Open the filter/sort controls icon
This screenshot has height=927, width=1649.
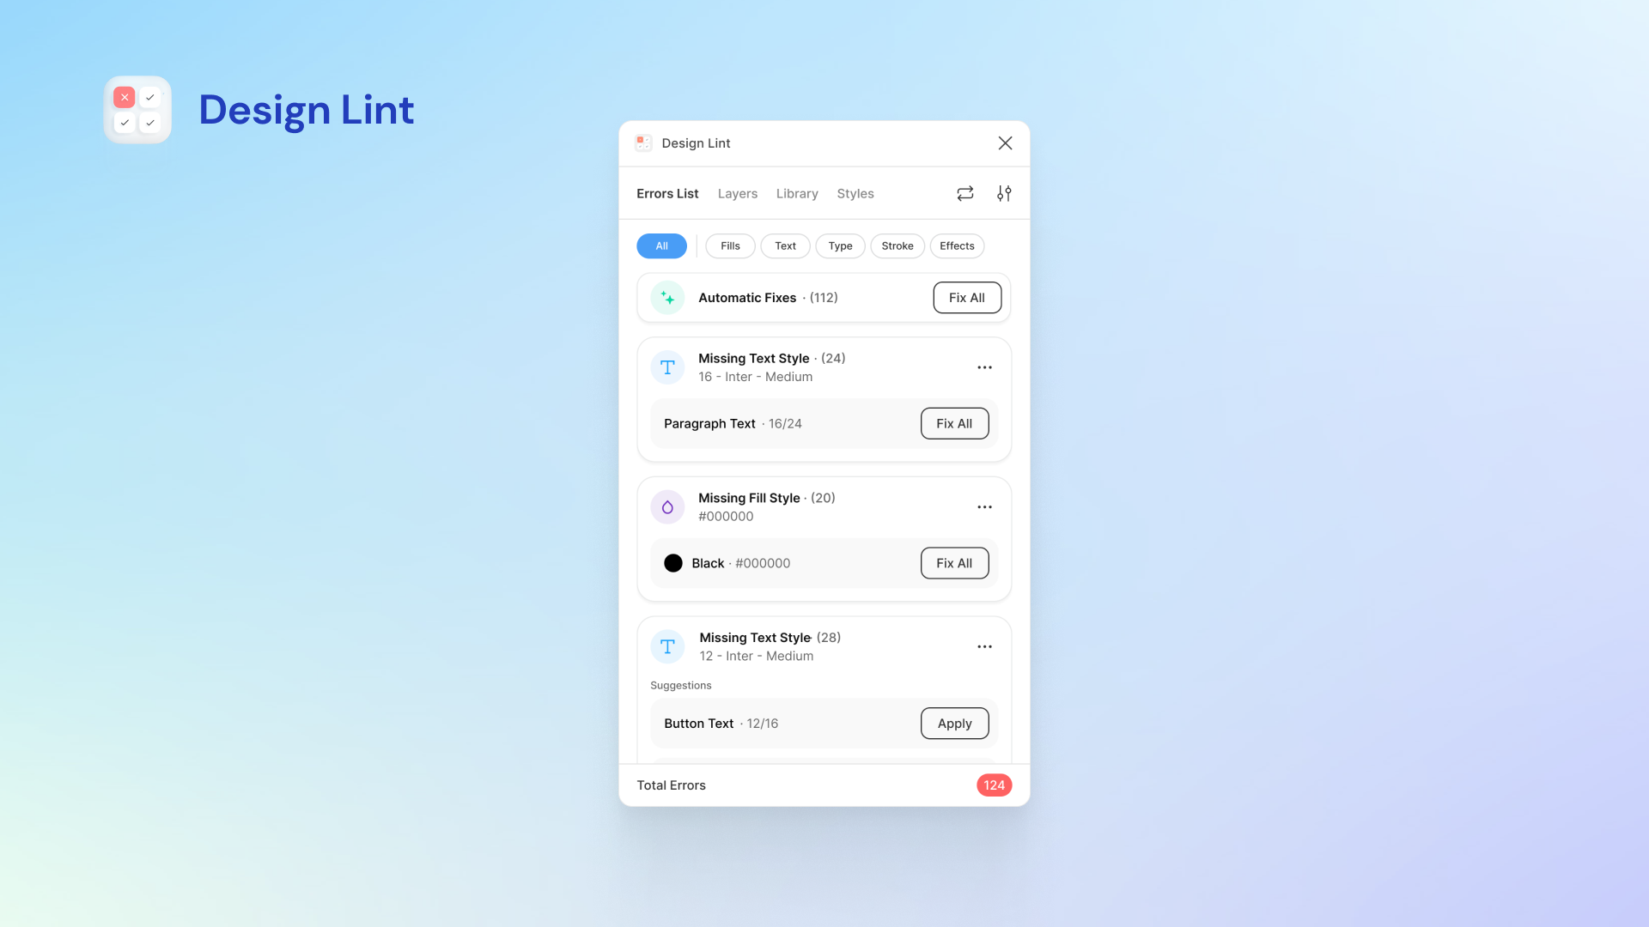click(x=1003, y=193)
